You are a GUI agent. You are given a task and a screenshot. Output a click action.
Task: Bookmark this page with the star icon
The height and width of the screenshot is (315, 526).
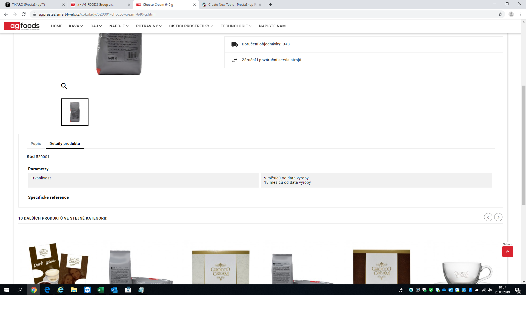(x=500, y=14)
